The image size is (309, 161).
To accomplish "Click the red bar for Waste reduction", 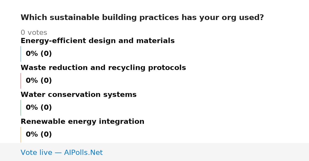I will tap(21, 81).
